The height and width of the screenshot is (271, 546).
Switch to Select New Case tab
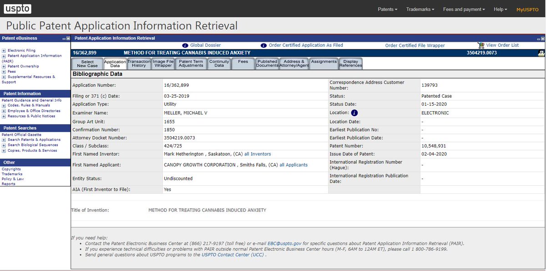point(87,64)
